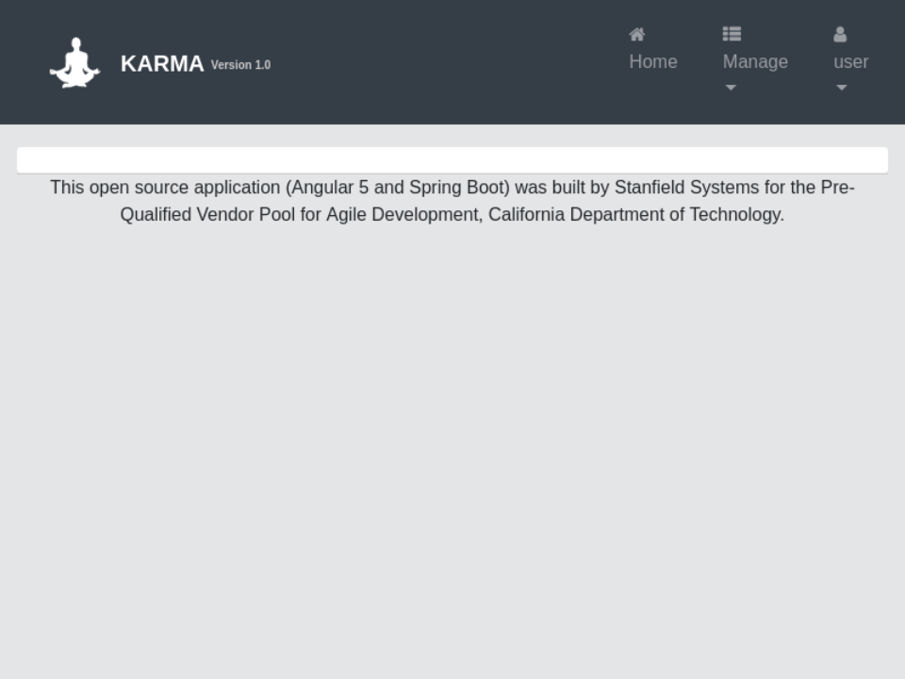Open the Home nav label

coord(653,62)
